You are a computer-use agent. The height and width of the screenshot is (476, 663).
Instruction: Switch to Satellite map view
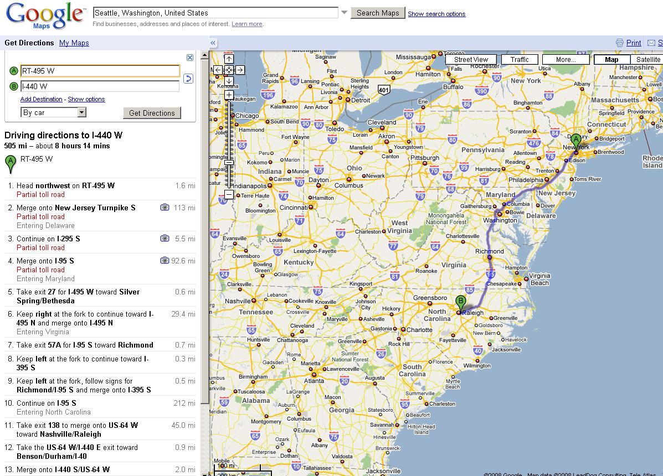648,60
